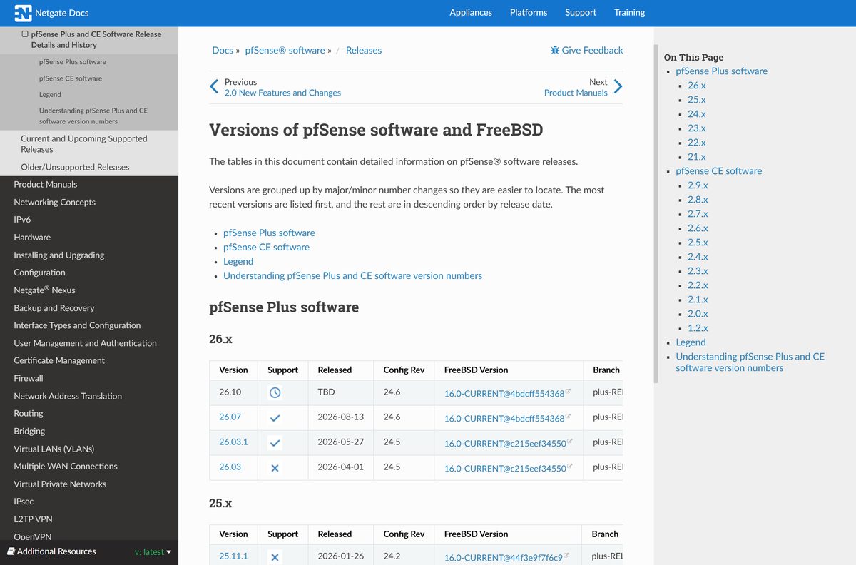This screenshot has width=856, height=565.
Task: Go to 2.0 New Features and Changes
Action: point(282,93)
